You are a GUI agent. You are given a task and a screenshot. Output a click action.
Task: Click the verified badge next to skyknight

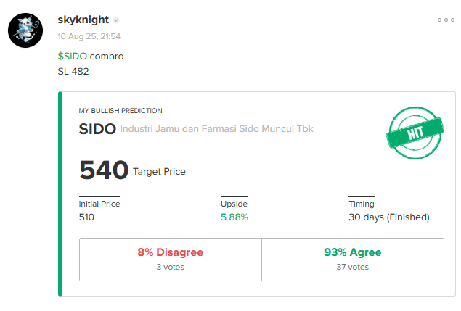click(116, 20)
